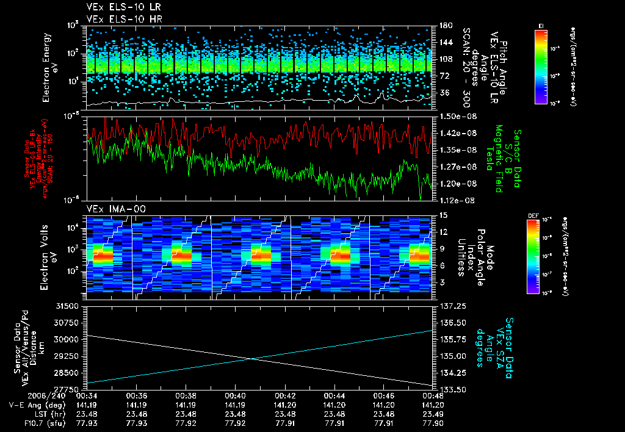This screenshot has width=625, height=432.
Task: Click the 137.25 SZA axis value
Action: tap(453, 306)
